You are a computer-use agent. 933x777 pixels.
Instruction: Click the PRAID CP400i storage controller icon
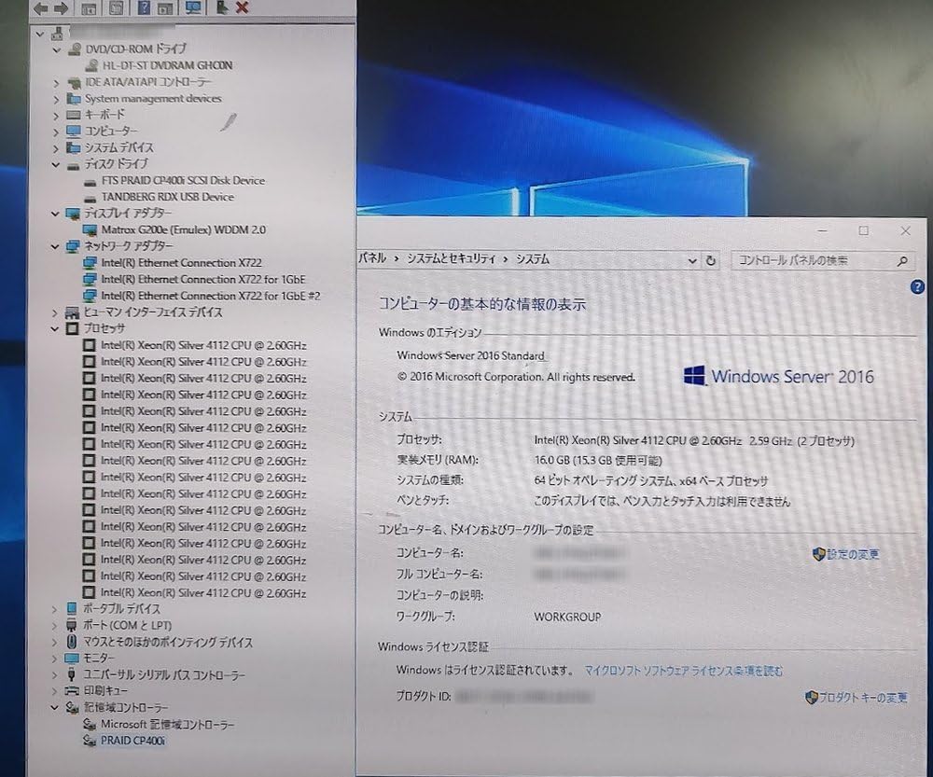tap(90, 741)
